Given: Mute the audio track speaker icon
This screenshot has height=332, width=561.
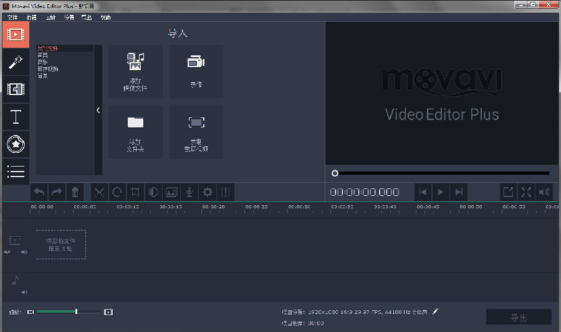Looking at the screenshot, I should point(24,292).
